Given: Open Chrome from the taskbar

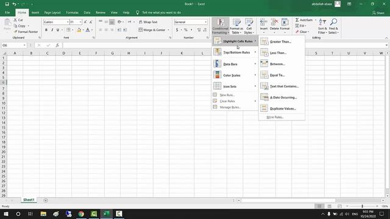Looking at the screenshot, I should tap(81, 214).
